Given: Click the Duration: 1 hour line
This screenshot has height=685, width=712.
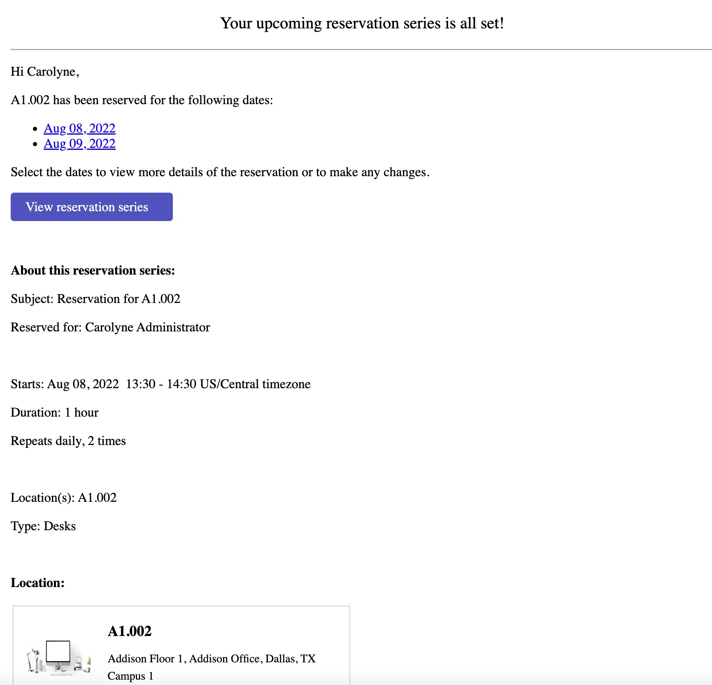Looking at the screenshot, I should [55, 412].
